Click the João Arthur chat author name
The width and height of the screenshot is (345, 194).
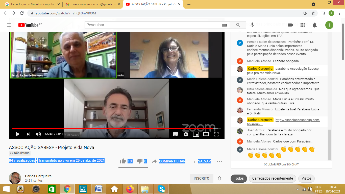256,130
